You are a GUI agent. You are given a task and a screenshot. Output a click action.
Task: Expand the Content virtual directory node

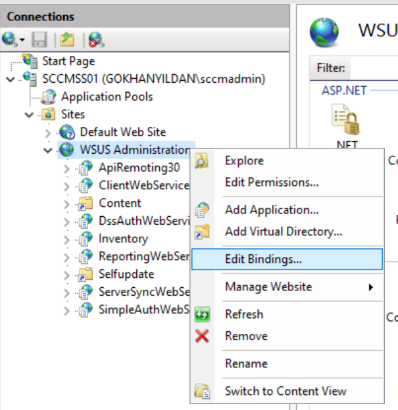coord(66,204)
